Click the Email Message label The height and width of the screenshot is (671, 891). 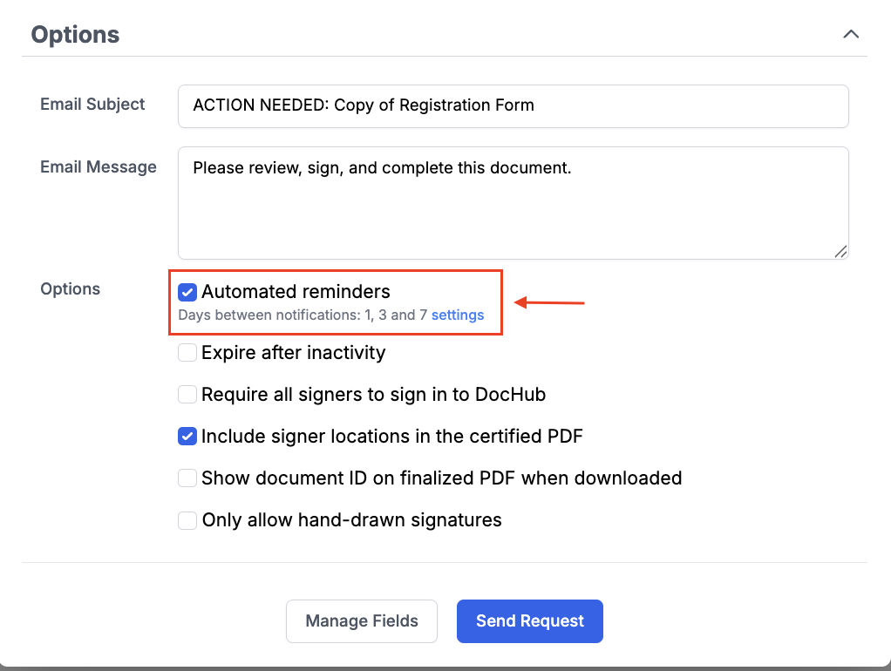point(99,167)
